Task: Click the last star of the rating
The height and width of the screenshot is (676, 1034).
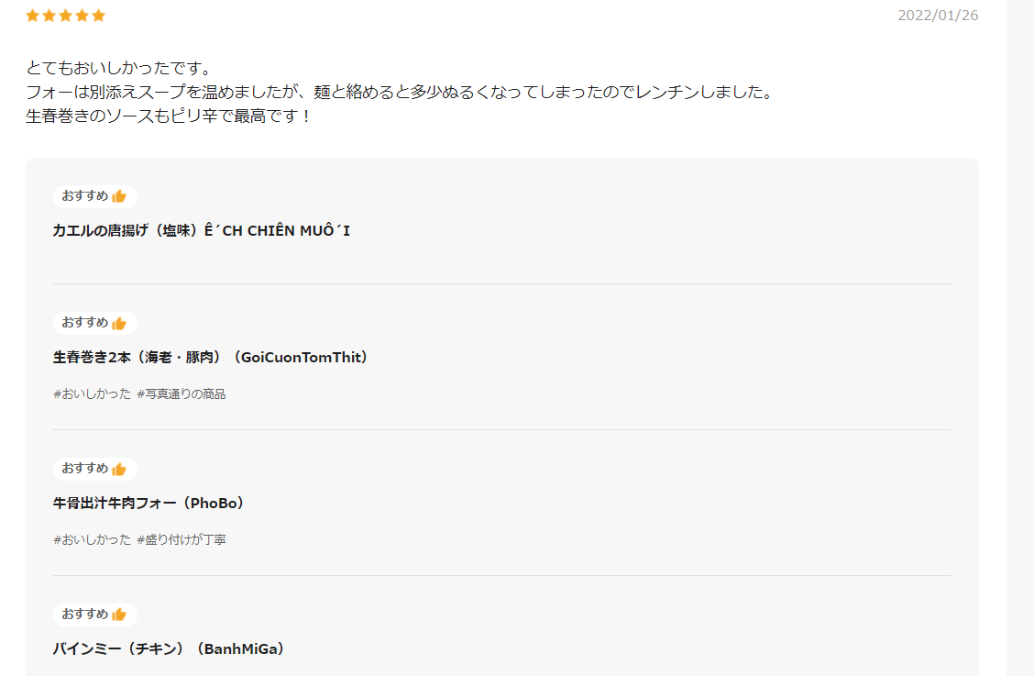Action: click(98, 16)
